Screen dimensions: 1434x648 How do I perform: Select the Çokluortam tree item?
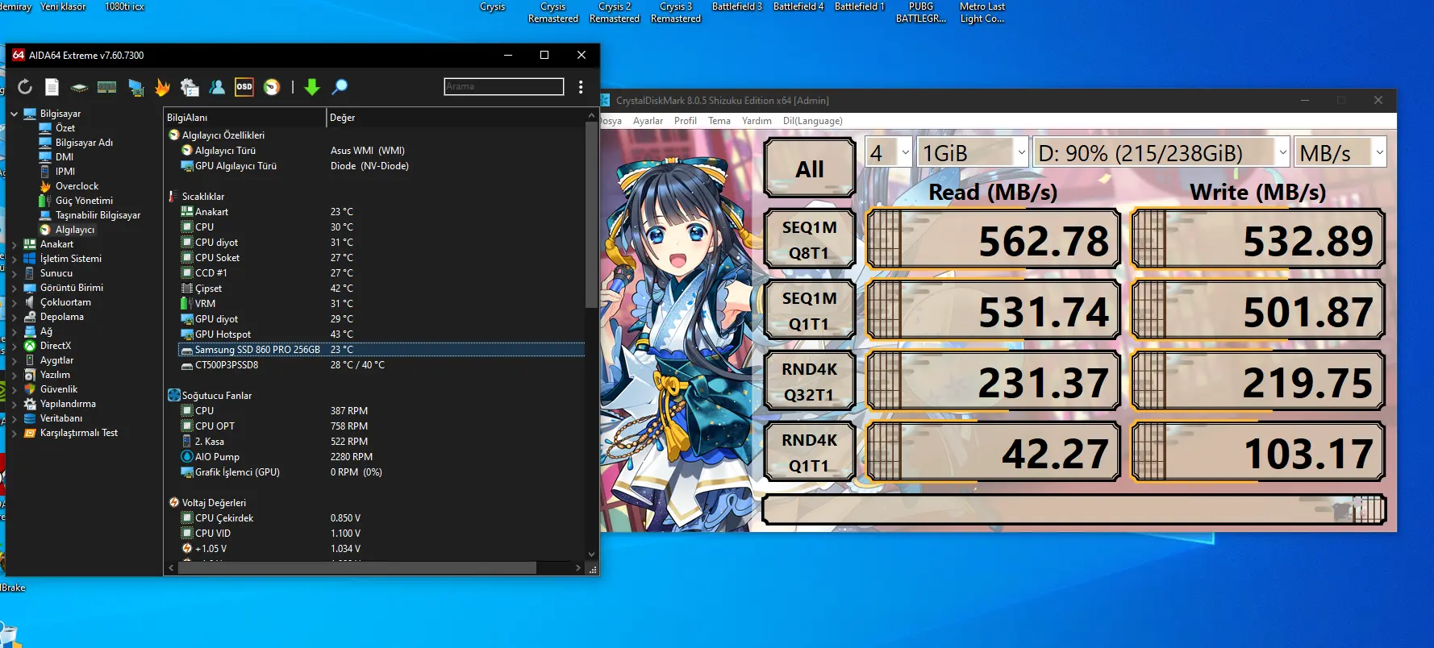pyautogui.click(x=65, y=302)
